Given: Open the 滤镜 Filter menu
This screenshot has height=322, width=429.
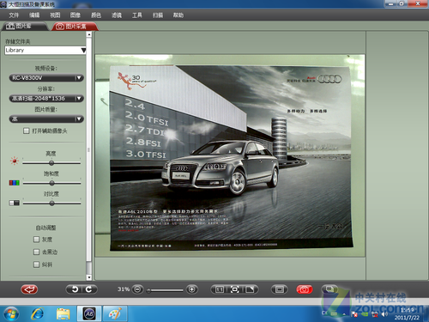Looking at the screenshot, I should coord(117,15).
